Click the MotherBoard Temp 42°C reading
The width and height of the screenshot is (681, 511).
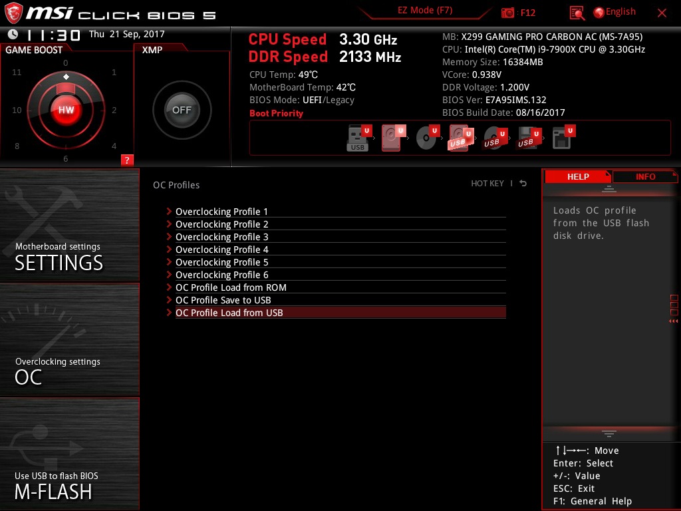pos(303,87)
